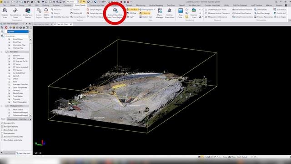This screenshot has width=291, height=164.
Task: Open the 3D View dropdown in ribbon
Action: (137, 13)
